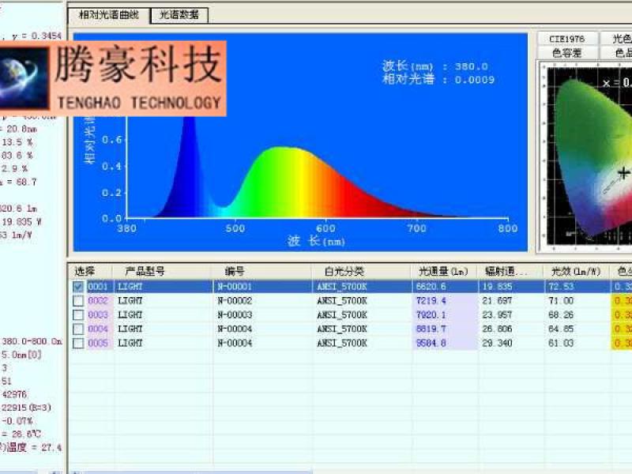Toggle checkbox for row 0001

point(78,287)
